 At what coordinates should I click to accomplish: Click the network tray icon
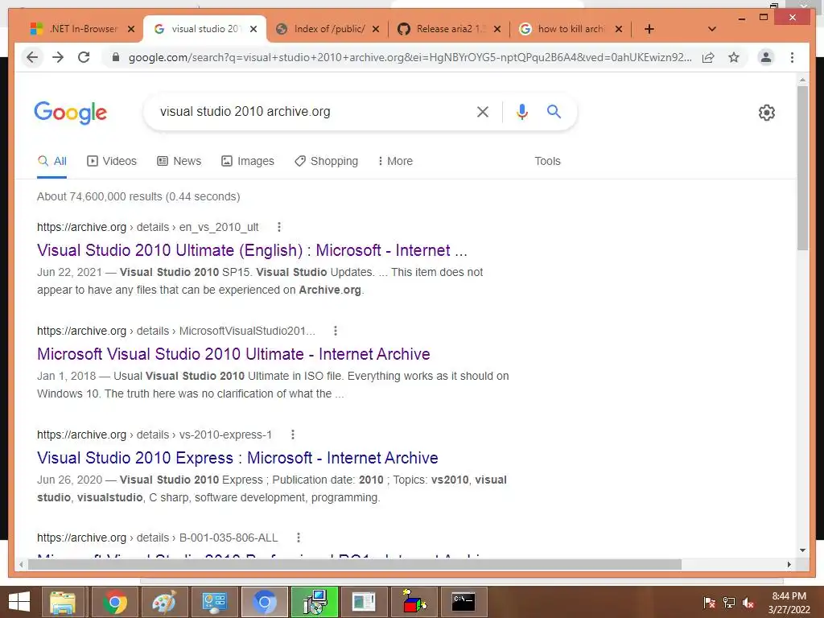point(729,603)
